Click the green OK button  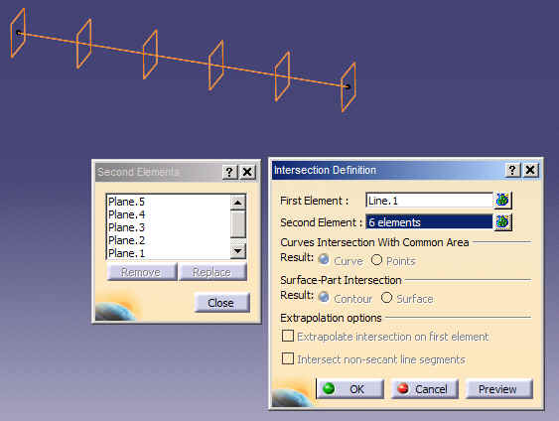(x=350, y=389)
